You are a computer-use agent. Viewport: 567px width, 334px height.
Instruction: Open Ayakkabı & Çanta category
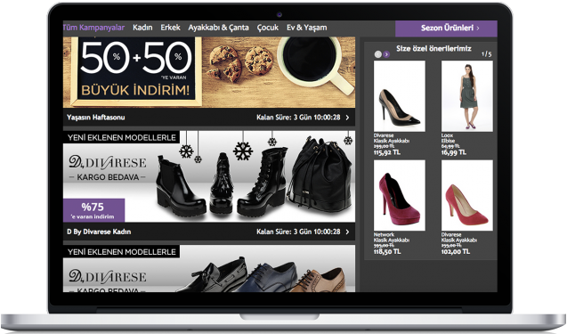tap(218, 28)
